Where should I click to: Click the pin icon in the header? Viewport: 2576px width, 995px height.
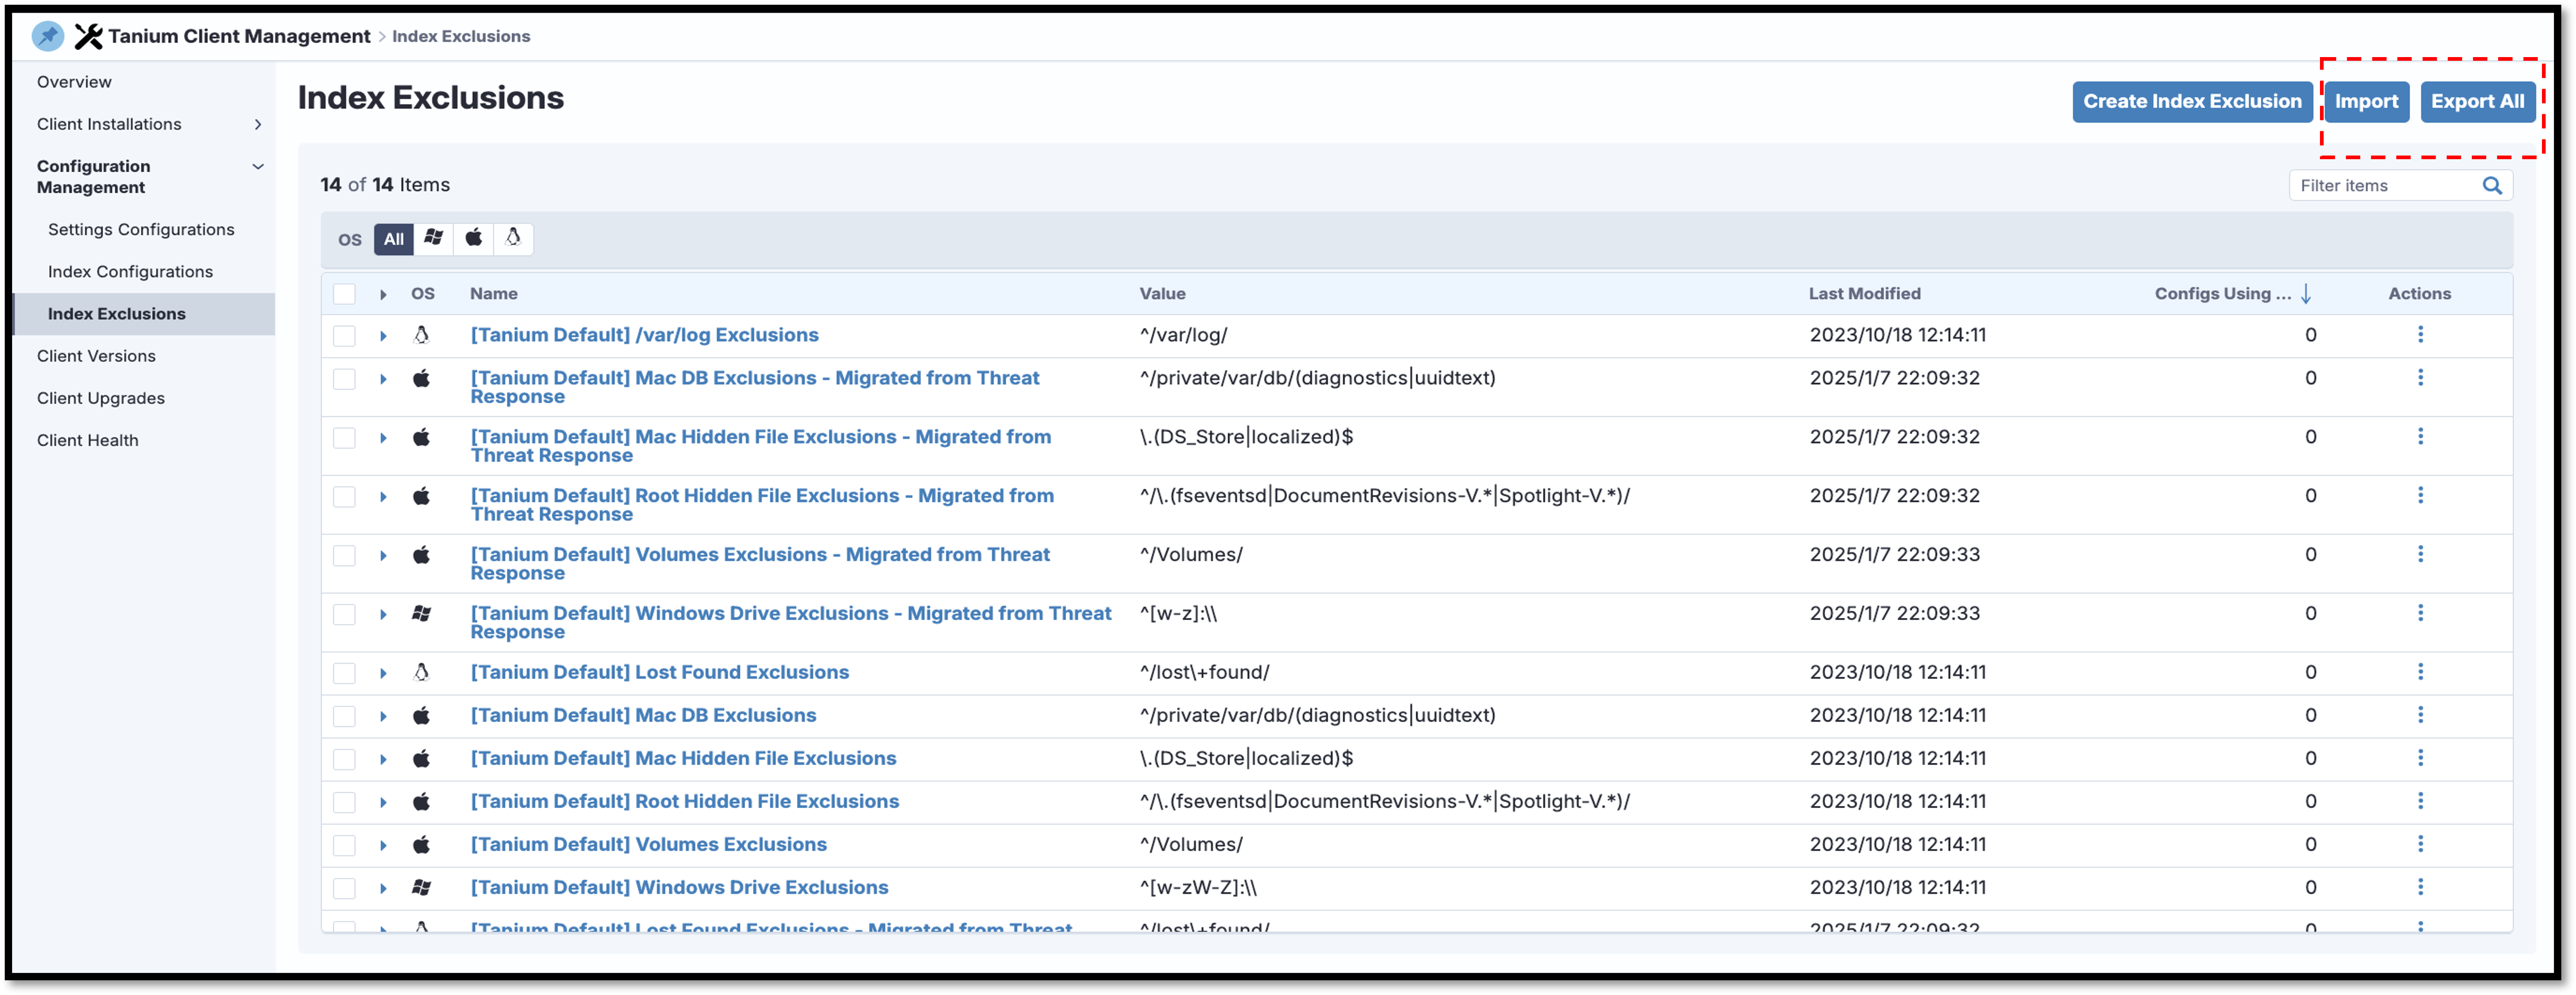point(47,36)
